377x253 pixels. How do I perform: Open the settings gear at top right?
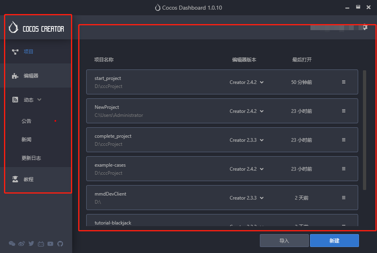tap(365, 27)
